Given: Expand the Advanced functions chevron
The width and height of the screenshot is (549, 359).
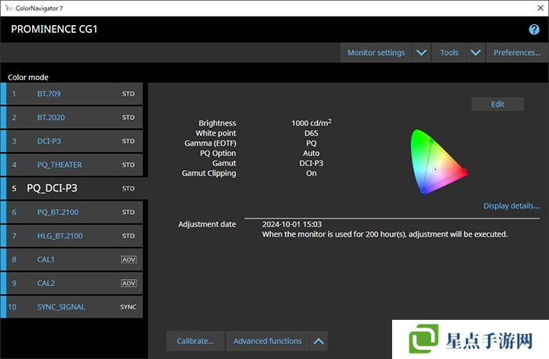Looking at the screenshot, I should [x=318, y=341].
